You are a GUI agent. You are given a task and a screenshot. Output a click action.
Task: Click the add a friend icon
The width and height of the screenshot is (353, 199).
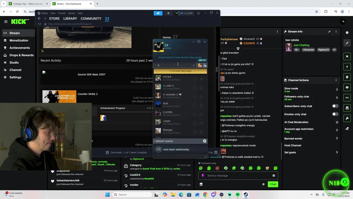[205, 66]
